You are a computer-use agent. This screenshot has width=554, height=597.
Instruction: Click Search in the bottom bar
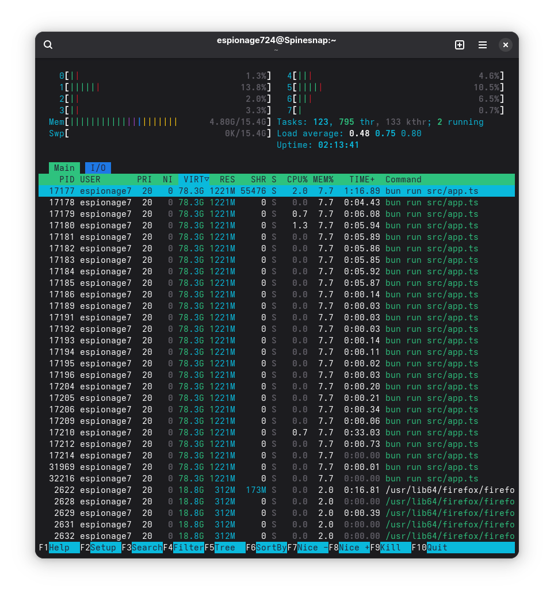point(146,548)
